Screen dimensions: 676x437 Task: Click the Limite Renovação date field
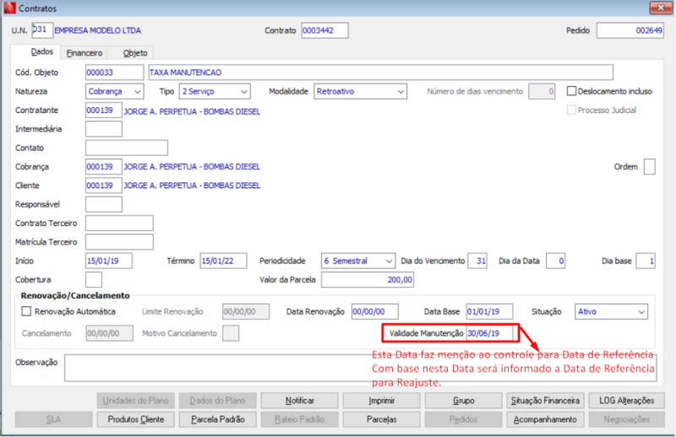(x=246, y=311)
